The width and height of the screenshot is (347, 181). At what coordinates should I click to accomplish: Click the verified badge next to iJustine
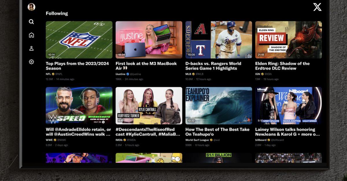point(128,74)
